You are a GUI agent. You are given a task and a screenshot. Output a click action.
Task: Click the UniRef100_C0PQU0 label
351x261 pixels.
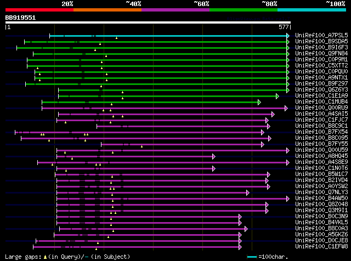pos(321,71)
